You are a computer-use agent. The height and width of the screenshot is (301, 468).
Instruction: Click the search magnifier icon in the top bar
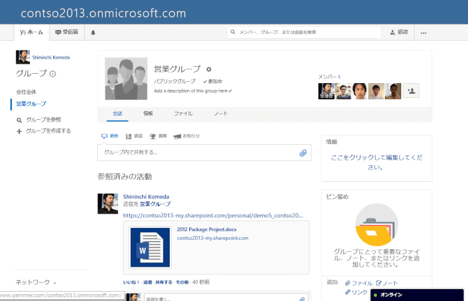coord(233,32)
